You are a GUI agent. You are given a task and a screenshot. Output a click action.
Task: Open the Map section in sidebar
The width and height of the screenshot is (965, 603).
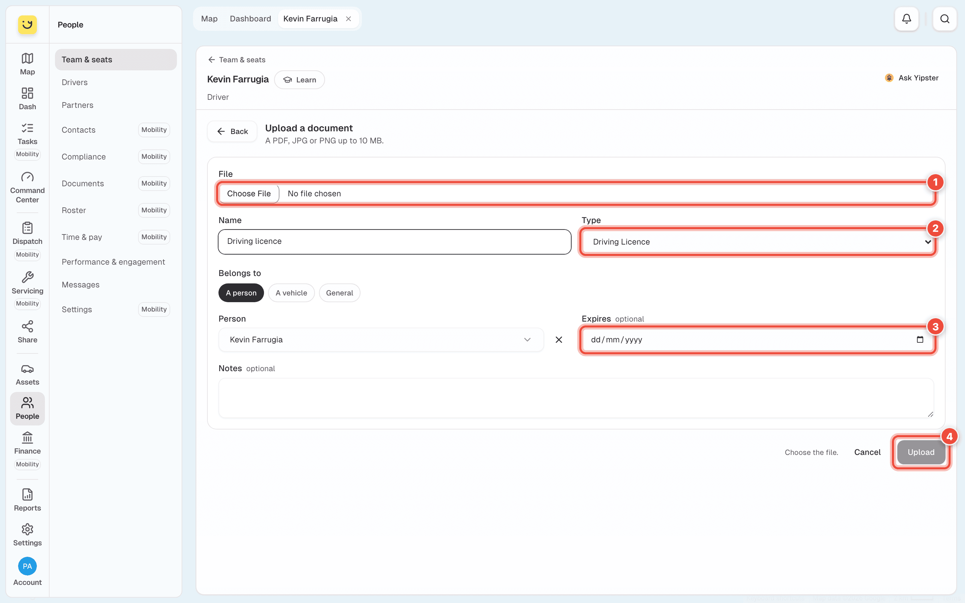coord(27,64)
